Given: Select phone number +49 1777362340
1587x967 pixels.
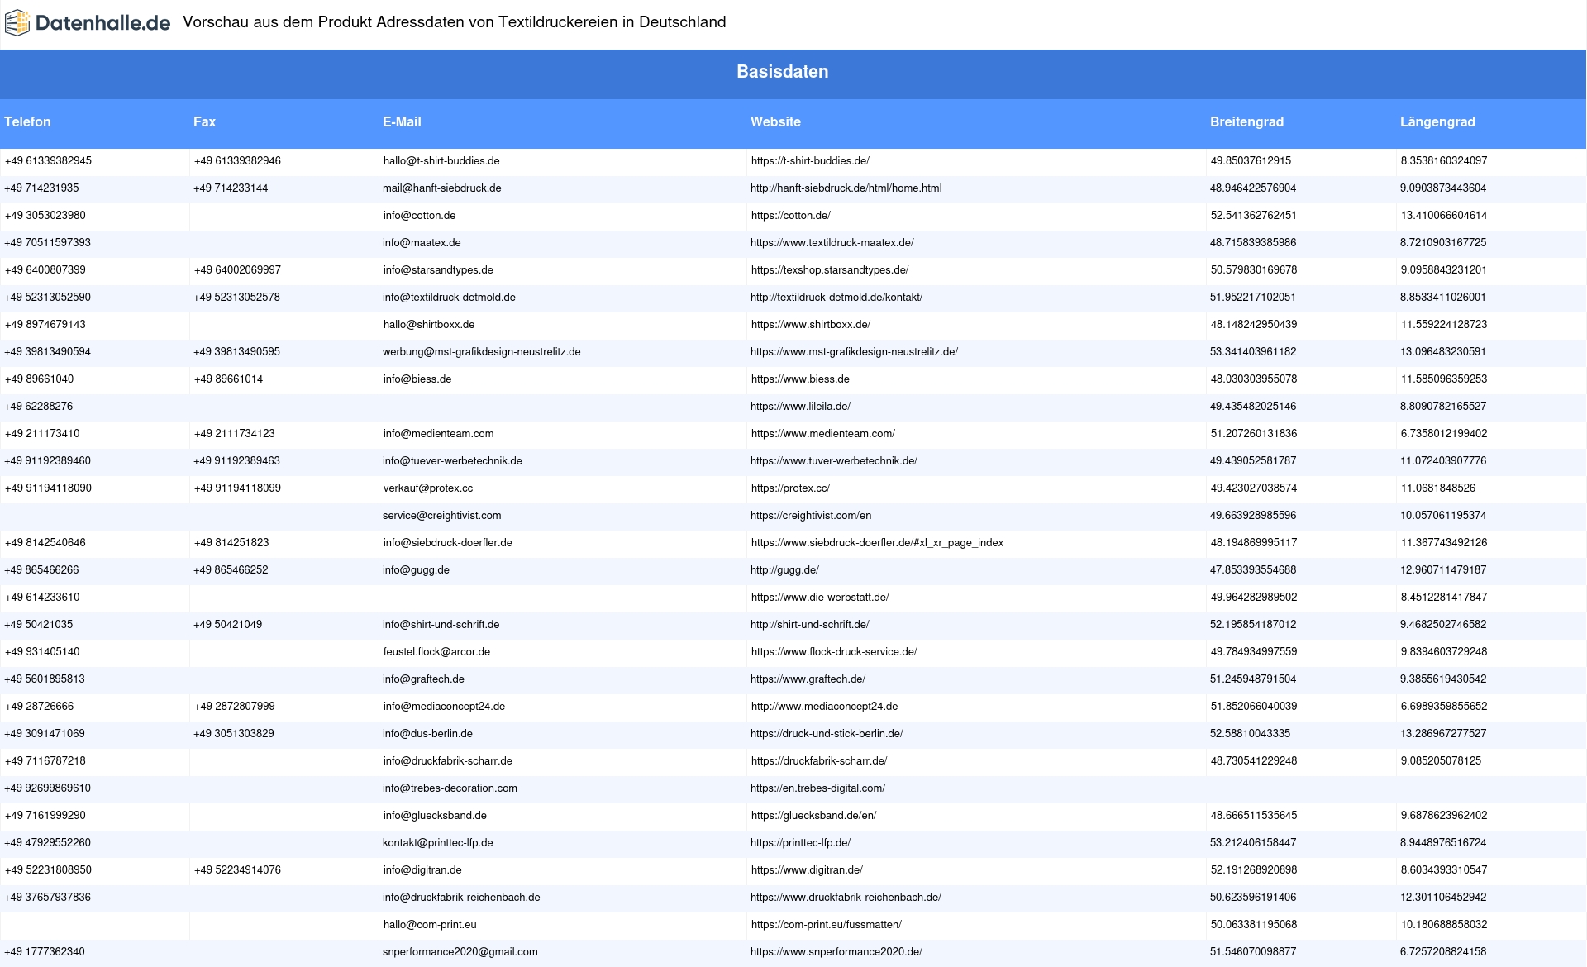Looking at the screenshot, I should [x=44, y=952].
